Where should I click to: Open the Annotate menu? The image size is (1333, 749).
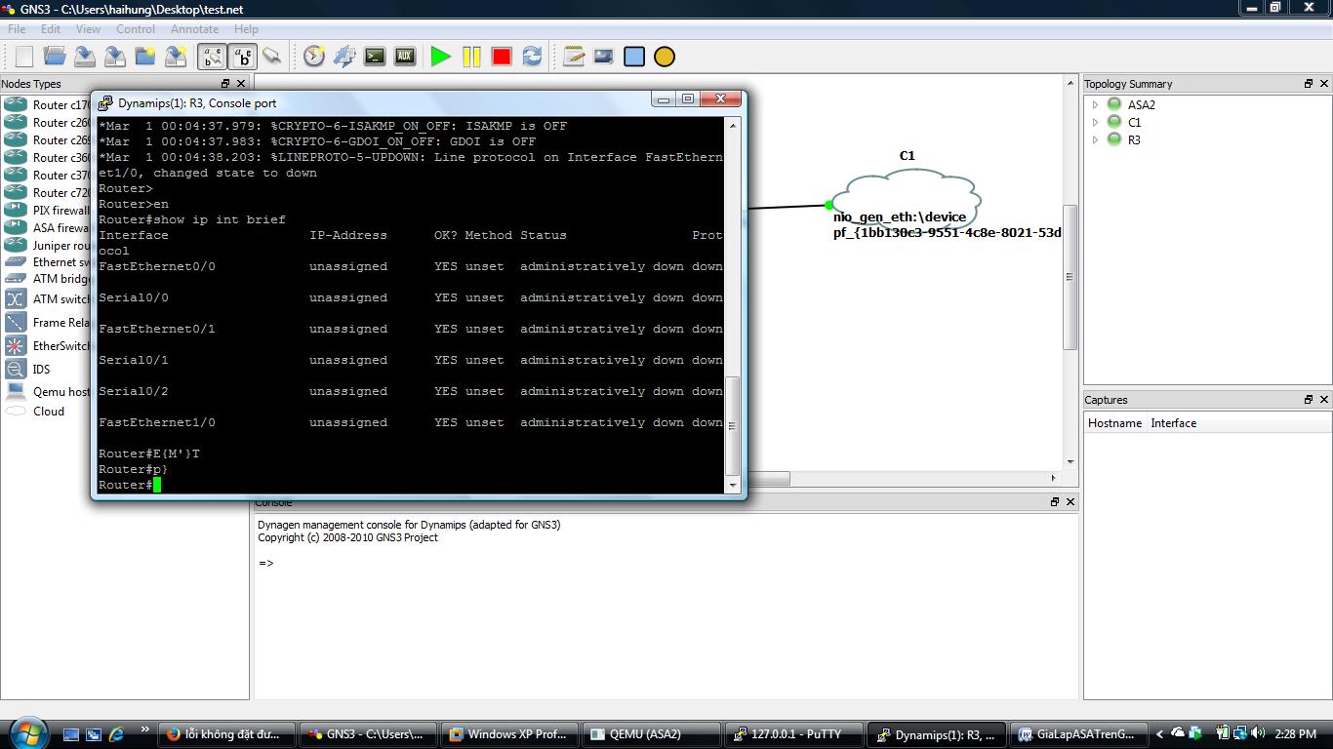tap(194, 29)
